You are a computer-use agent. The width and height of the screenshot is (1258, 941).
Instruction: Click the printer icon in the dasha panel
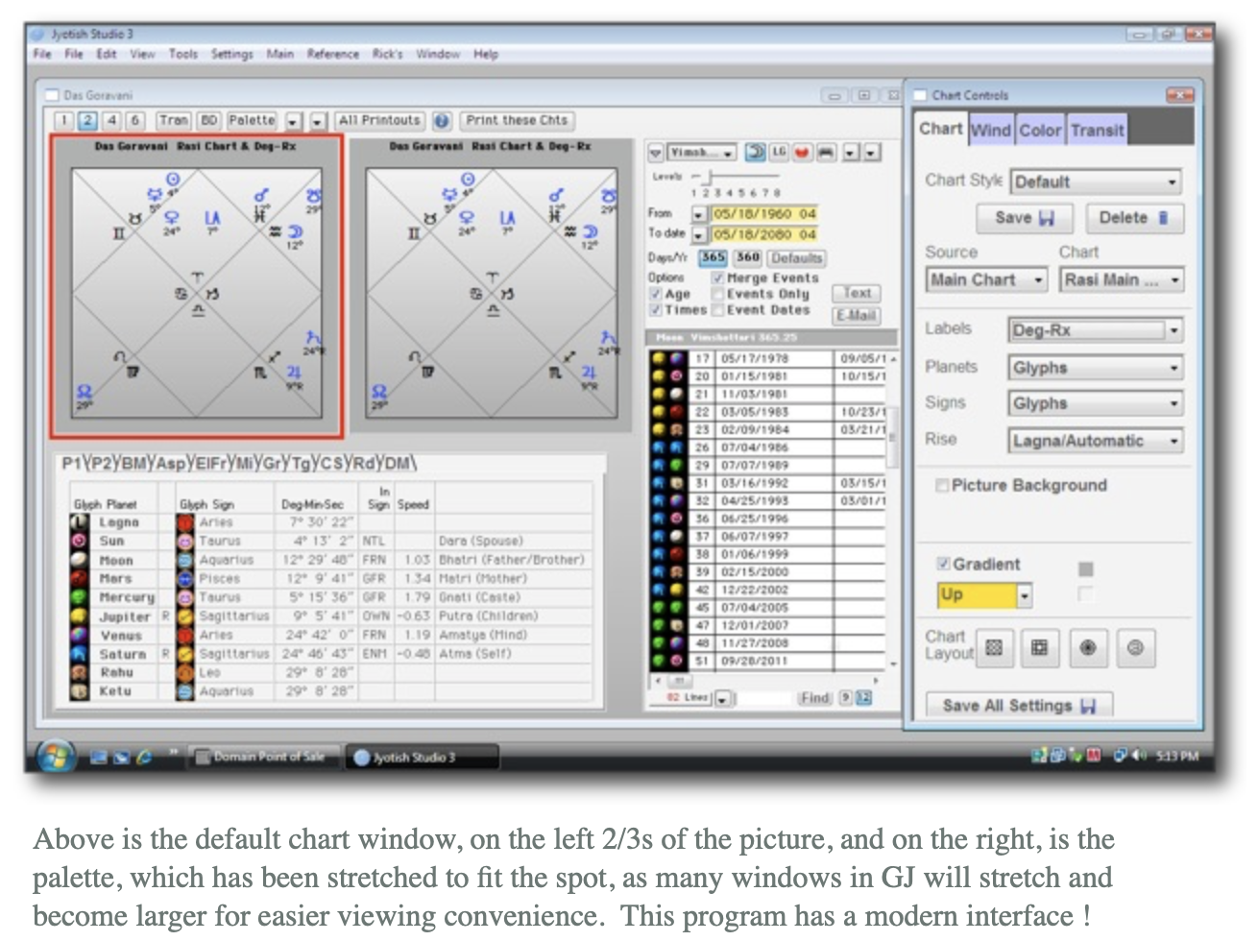[826, 153]
